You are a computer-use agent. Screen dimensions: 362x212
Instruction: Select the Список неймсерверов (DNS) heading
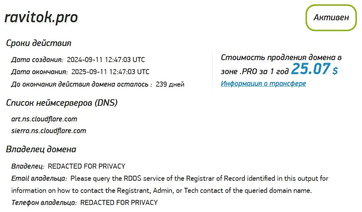click(x=62, y=103)
